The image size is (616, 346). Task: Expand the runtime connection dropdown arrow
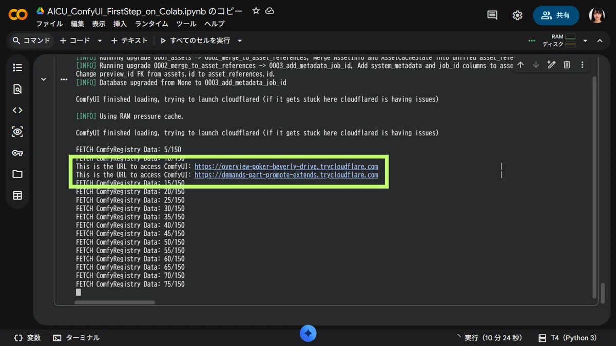(x=585, y=40)
